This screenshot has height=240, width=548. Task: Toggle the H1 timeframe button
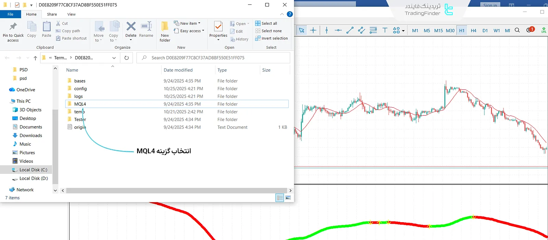point(462,30)
